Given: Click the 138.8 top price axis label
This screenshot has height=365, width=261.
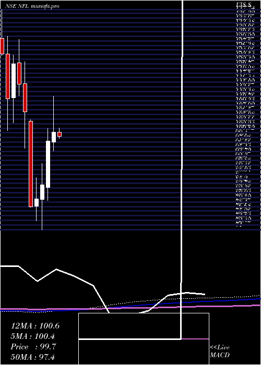Looking at the screenshot, I should [245, 4].
